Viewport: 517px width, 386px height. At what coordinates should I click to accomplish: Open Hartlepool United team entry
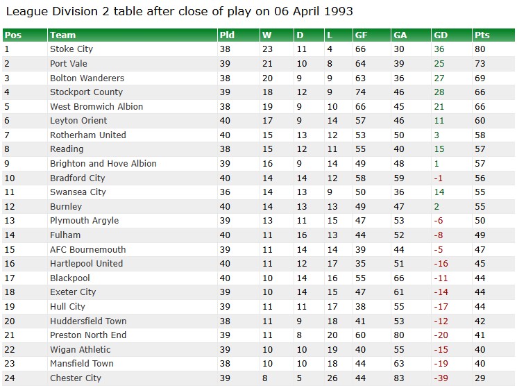[86, 264]
